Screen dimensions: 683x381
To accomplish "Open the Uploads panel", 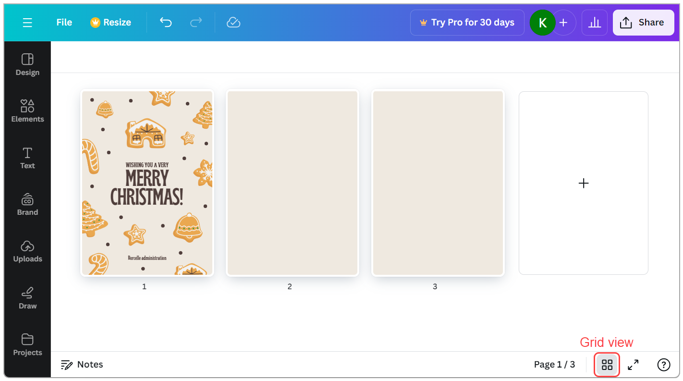I will [27, 250].
